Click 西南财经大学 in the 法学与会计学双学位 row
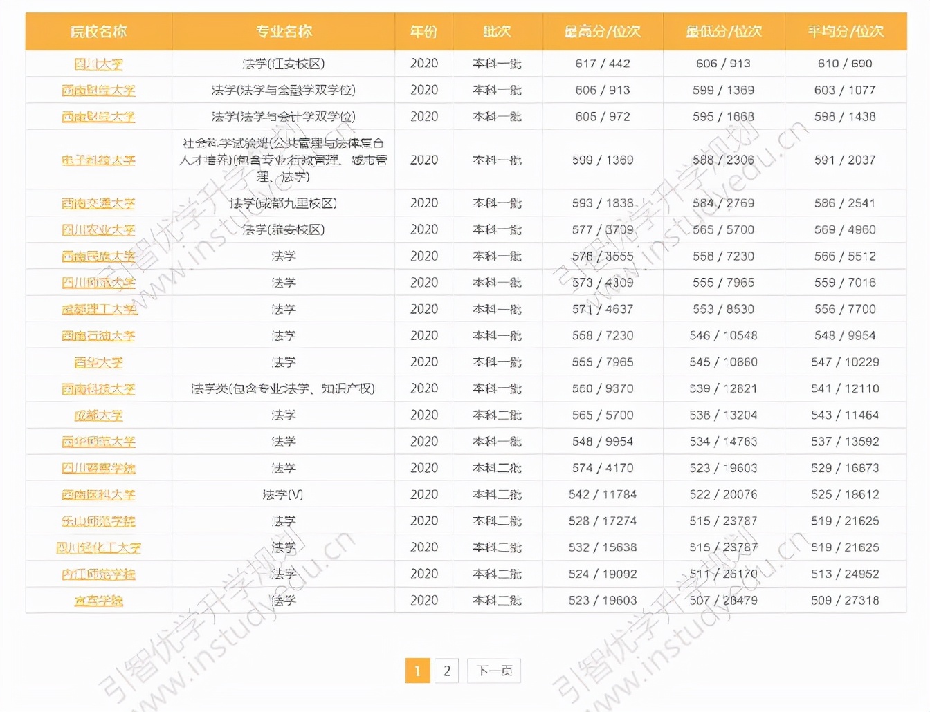The image size is (930, 712). pyautogui.click(x=98, y=117)
